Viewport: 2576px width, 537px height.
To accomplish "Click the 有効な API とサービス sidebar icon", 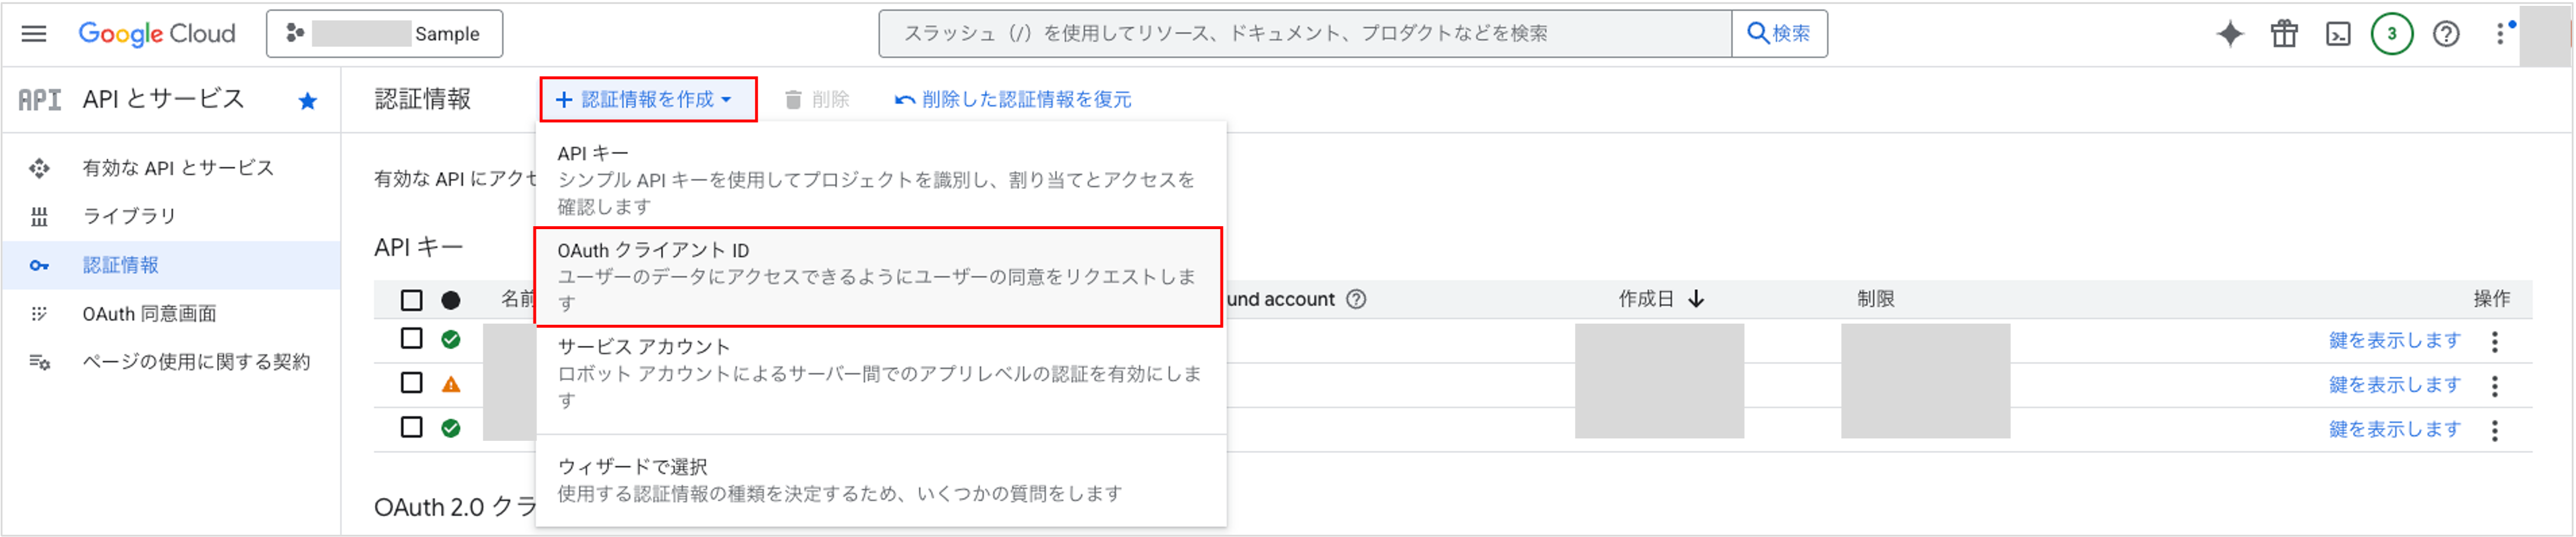I will click(39, 168).
